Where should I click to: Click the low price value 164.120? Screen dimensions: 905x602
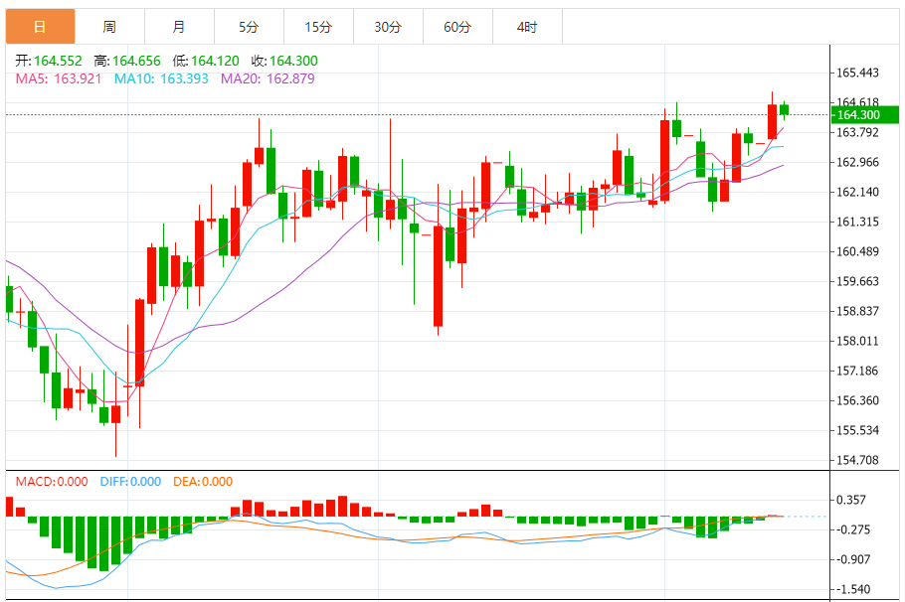(215, 61)
